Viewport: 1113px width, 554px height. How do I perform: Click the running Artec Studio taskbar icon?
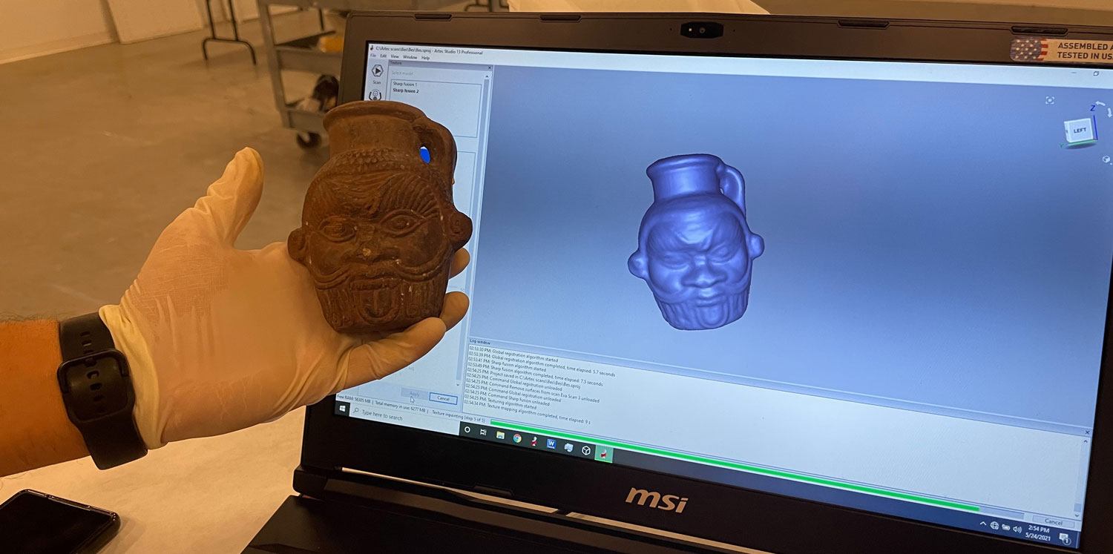click(603, 455)
